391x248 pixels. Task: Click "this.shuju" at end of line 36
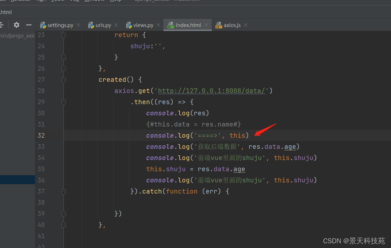coord(294,180)
